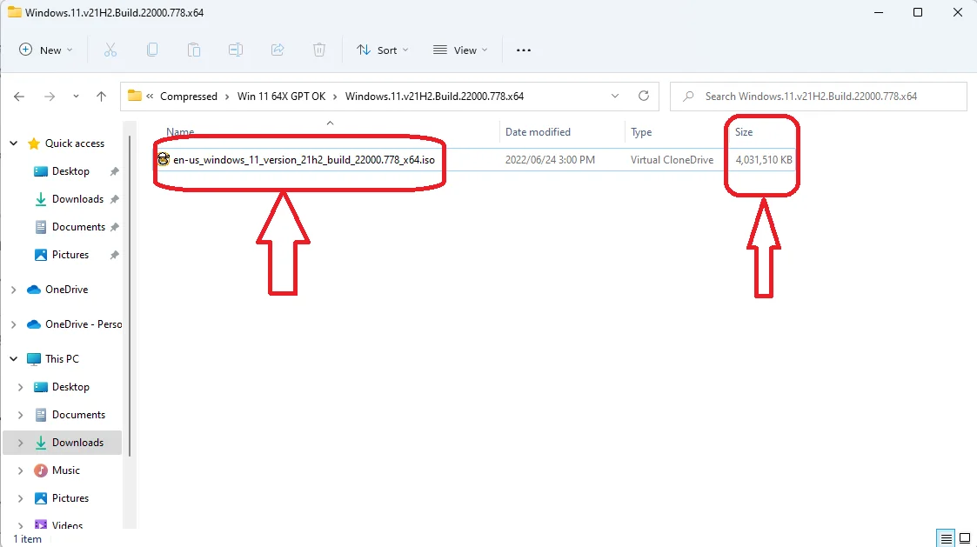Viewport: 977px width, 547px height.
Task: Select the en-us_windows_11 ISO file
Action: 303,160
